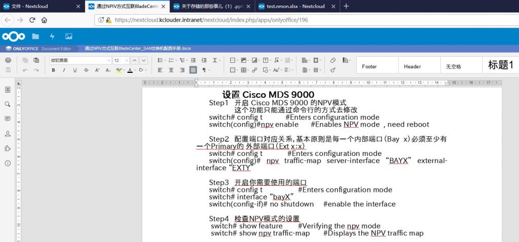Screen dimensions: 519x242
Task: Insert an image using picture icon
Action: (x=245, y=60)
